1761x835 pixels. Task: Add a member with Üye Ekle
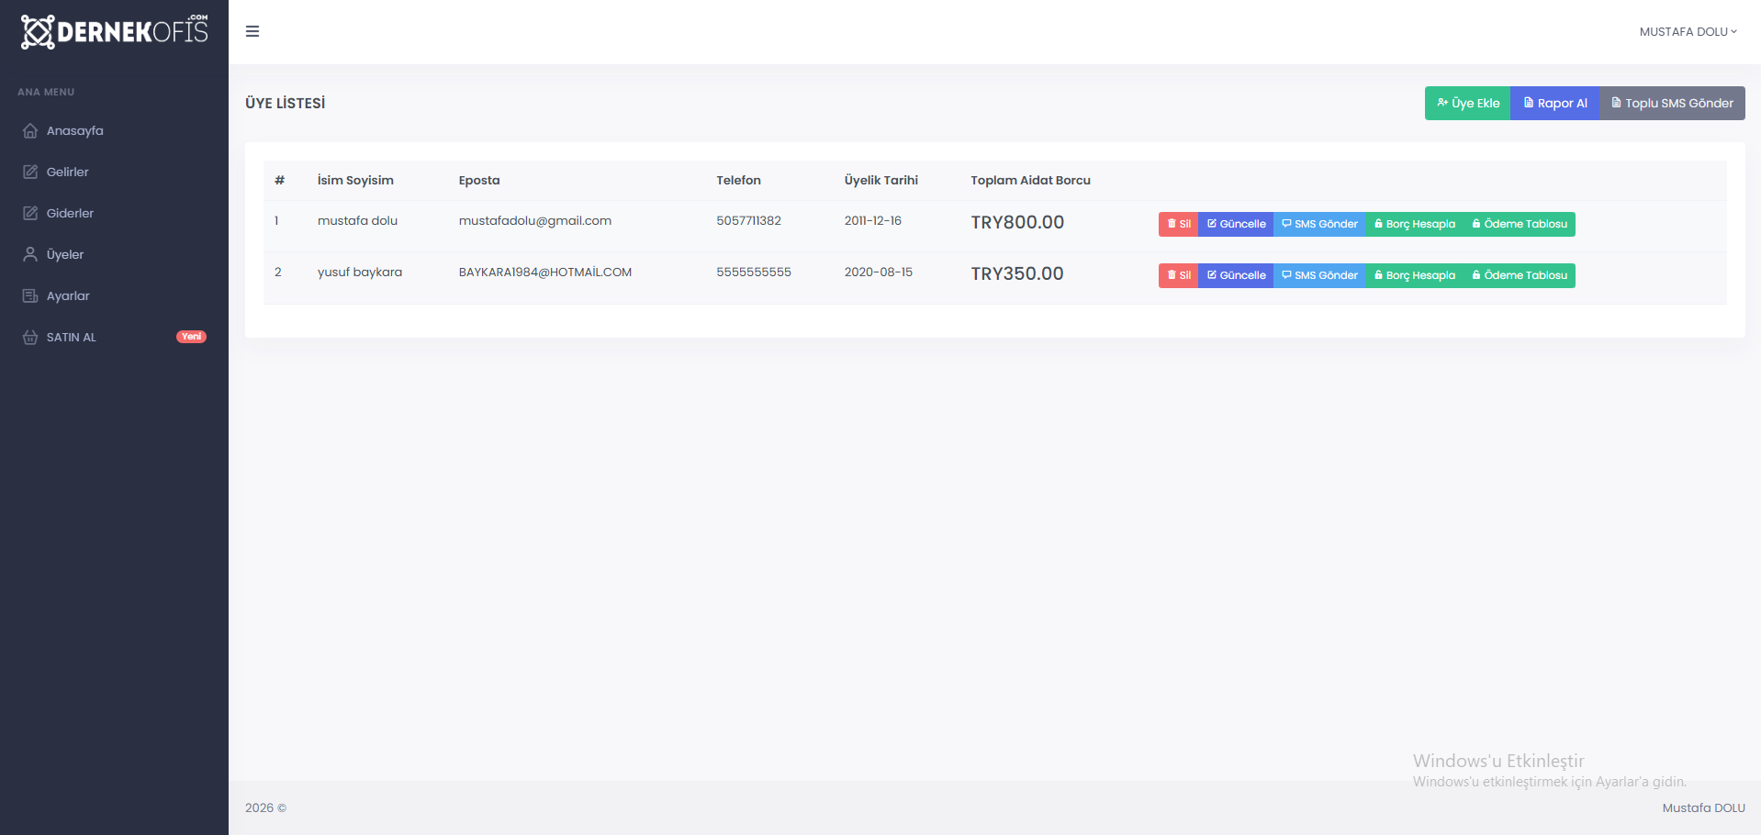coord(1467,103)
